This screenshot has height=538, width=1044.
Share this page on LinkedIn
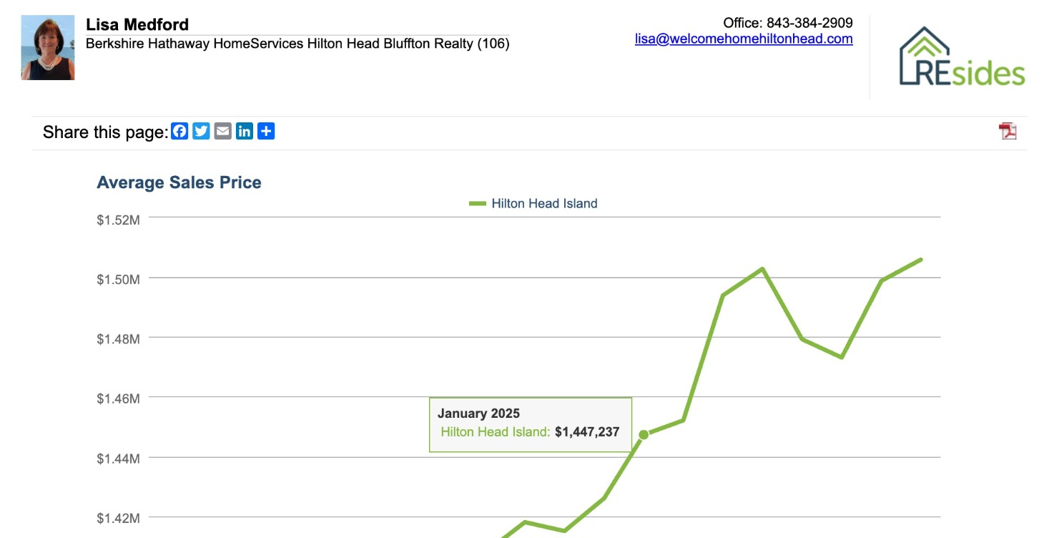[x=244, y=131]
